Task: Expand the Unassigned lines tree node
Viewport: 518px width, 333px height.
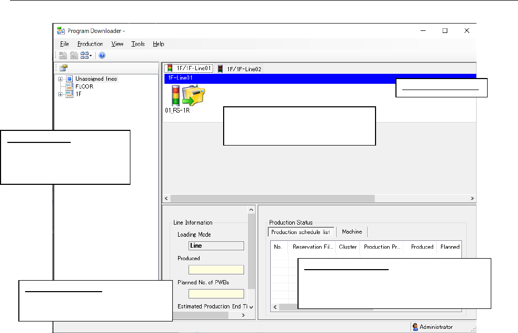Action: pyautogui.click(x=61, y=79)
